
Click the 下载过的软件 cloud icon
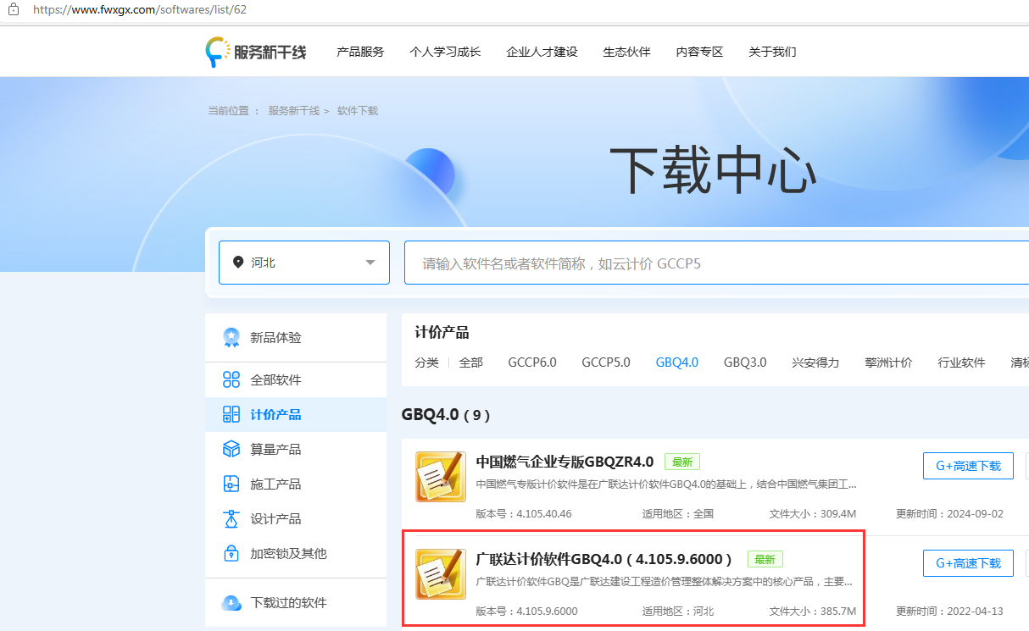tap(231, 603)
